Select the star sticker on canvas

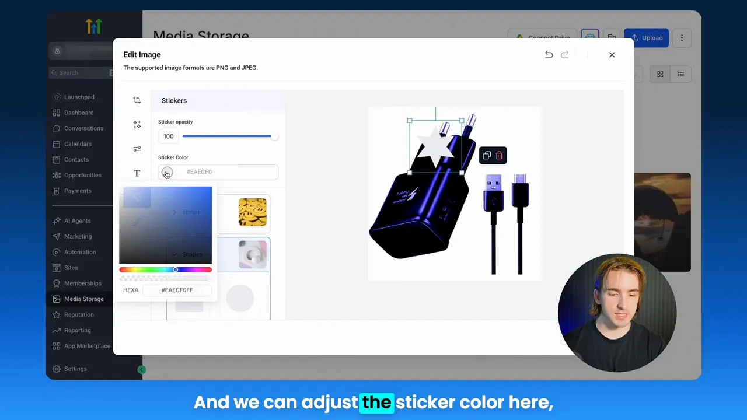[436, 146]
